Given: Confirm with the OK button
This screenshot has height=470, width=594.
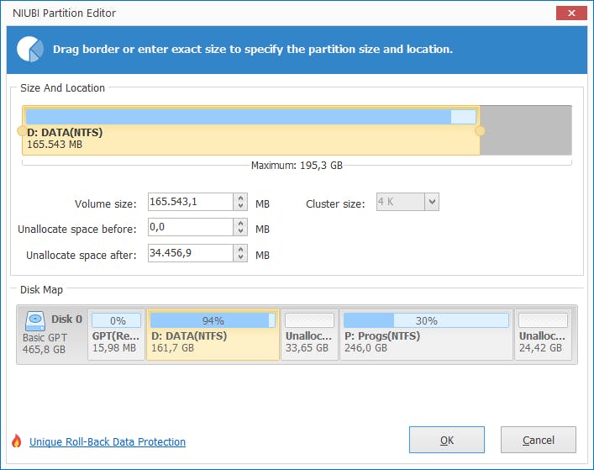Looking at the screenshot, I should tap(447, 440).
